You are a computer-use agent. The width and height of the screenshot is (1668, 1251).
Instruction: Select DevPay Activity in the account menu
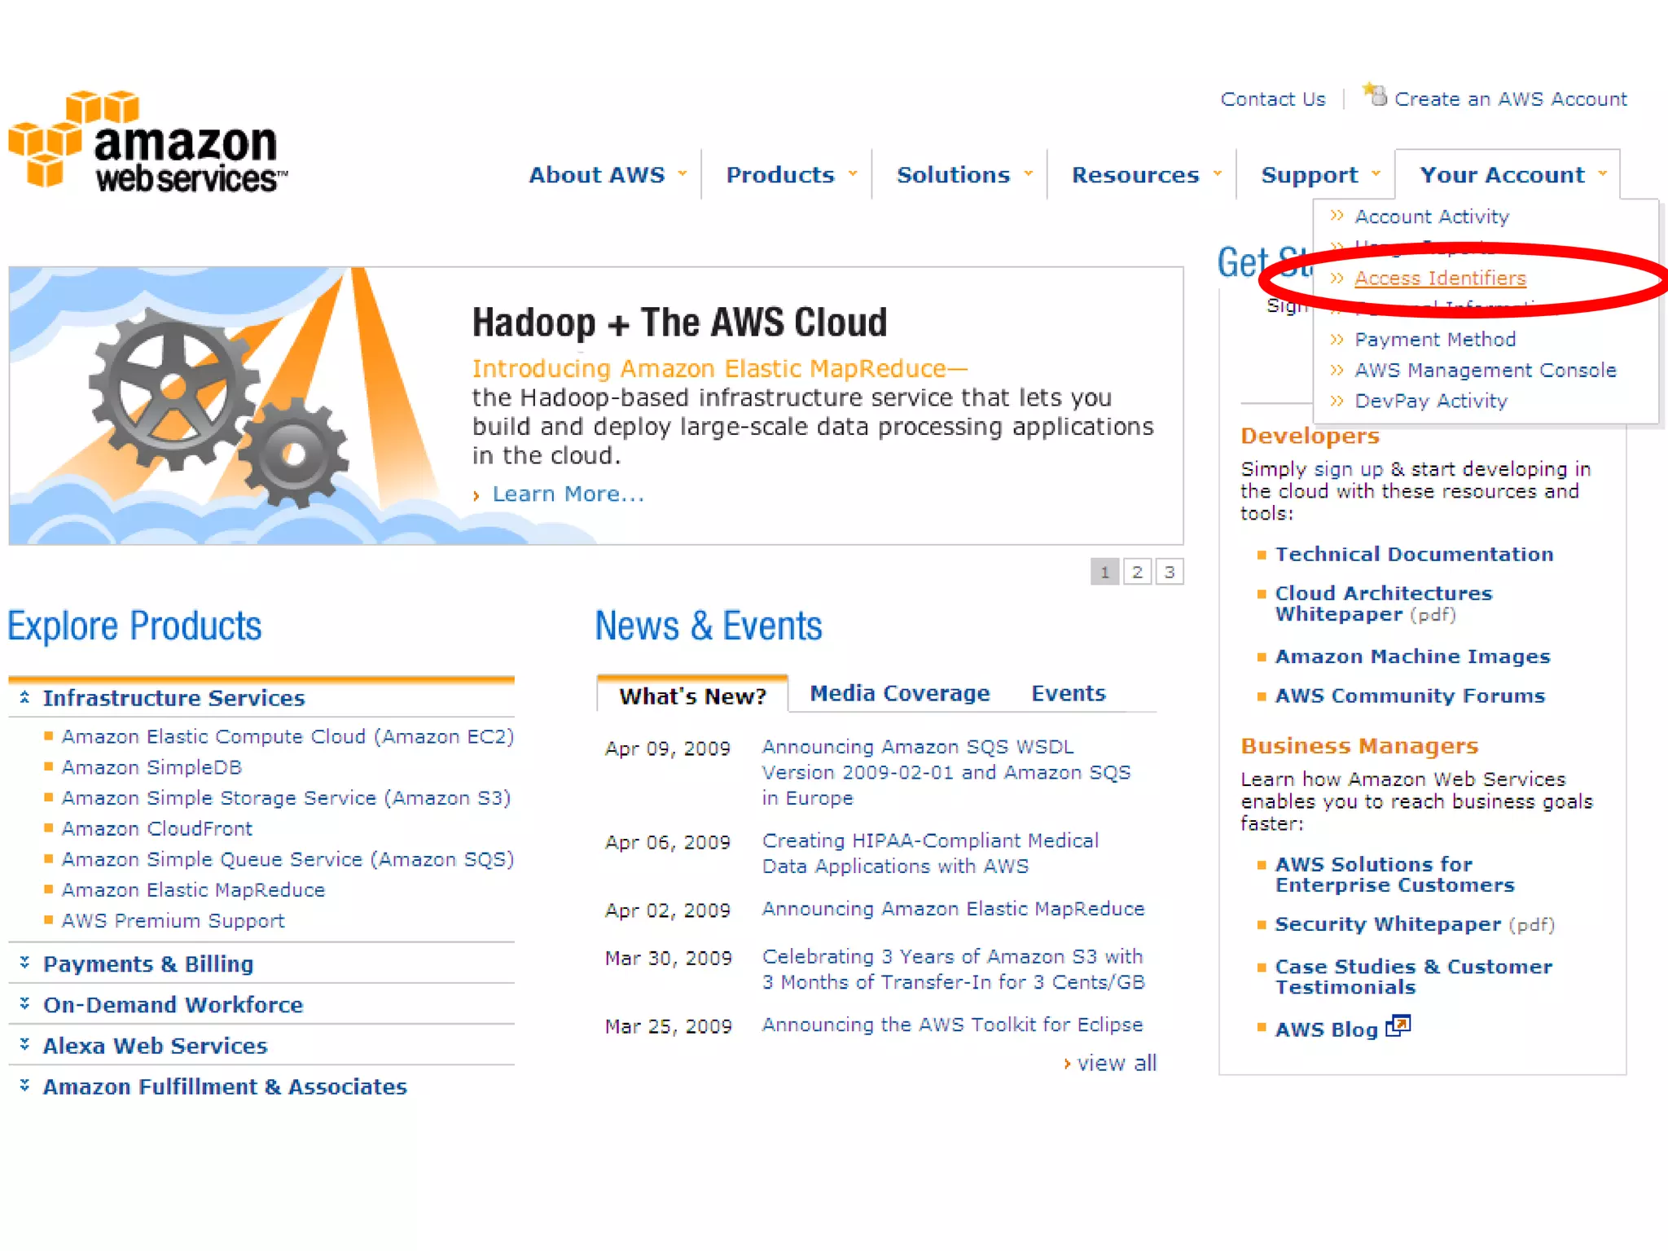(x=1431, y=402)
